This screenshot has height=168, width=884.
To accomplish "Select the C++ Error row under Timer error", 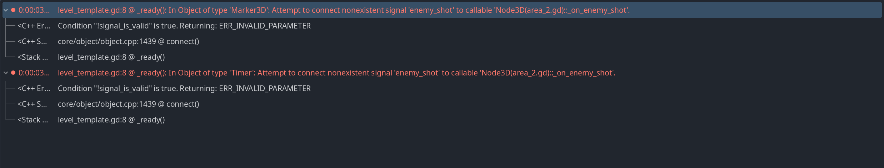I will 442,88.
